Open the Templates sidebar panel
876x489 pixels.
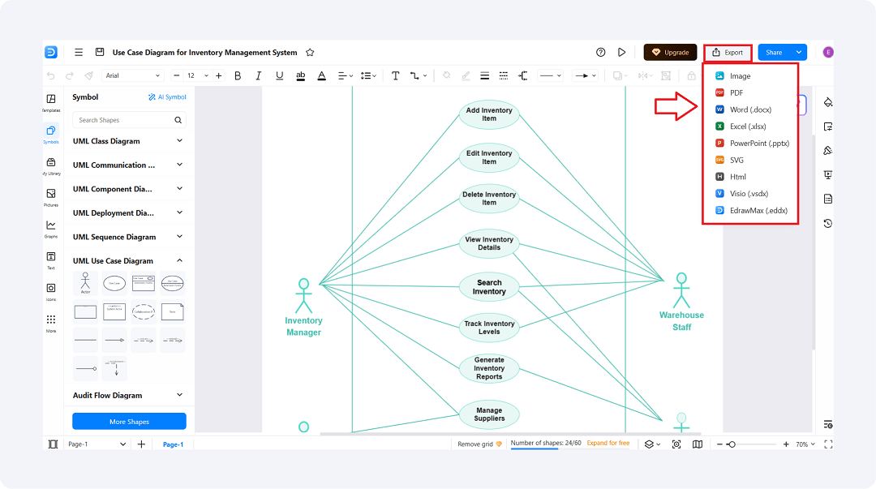pos(51,103)
